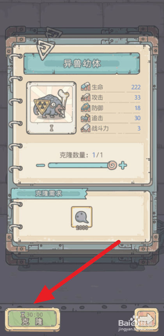The image size is (164, 336).
Task: Decrease clone quantity with minus icon
Action: point(41,165)
